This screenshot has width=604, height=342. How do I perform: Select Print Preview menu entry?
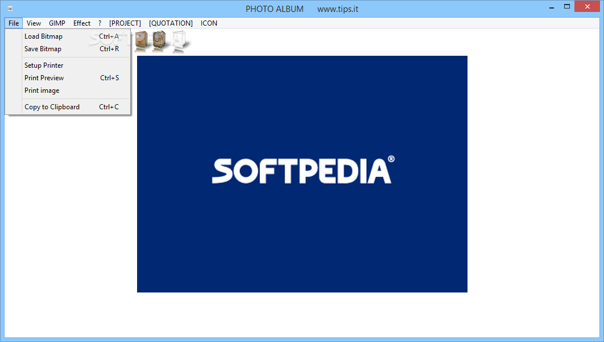[68, 78]
